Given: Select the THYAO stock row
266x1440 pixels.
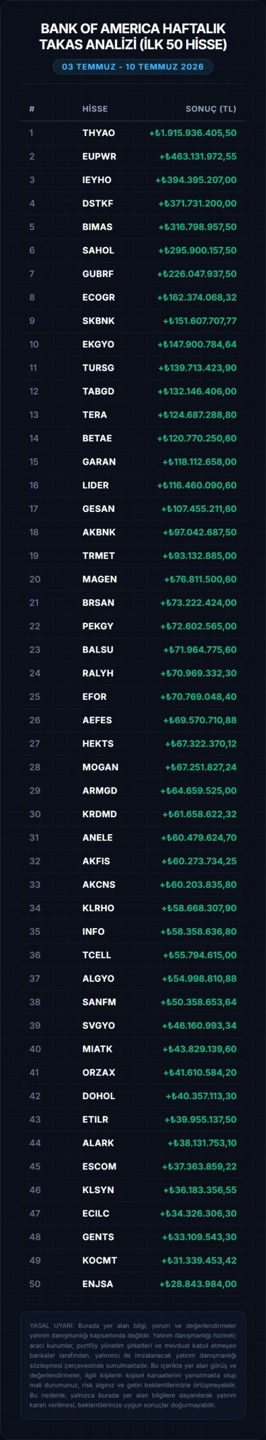Looking at the screenshot, I should [133, 133].
